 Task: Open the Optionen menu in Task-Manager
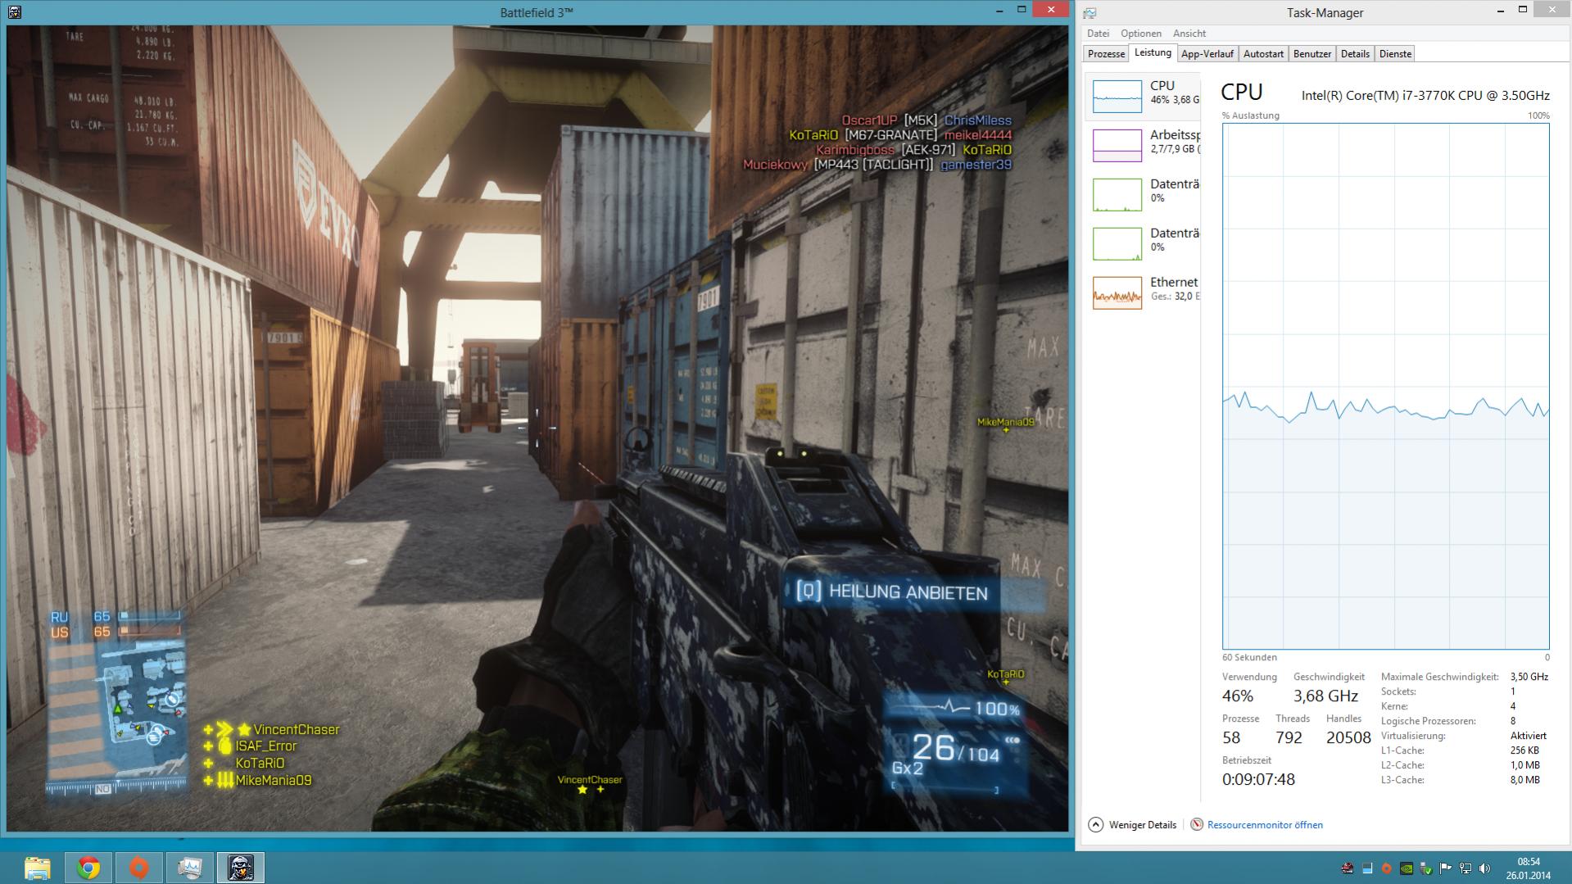1140,34
